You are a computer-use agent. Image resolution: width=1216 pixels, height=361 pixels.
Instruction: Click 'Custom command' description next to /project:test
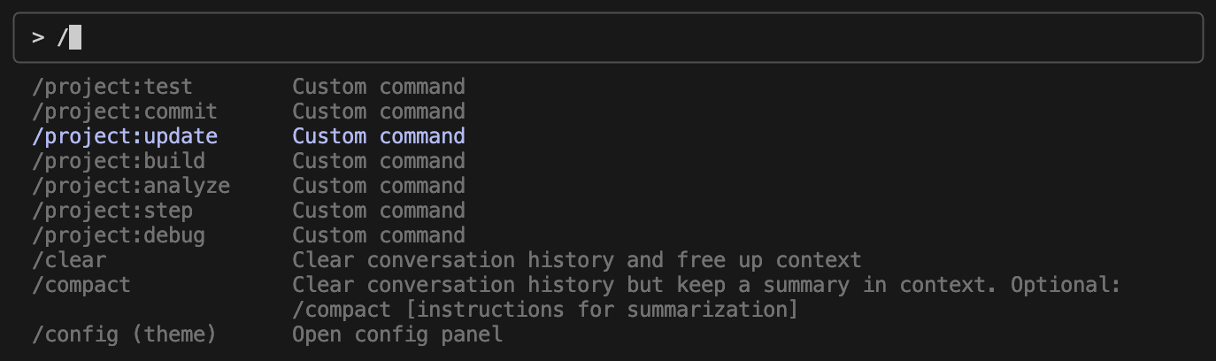379,87
